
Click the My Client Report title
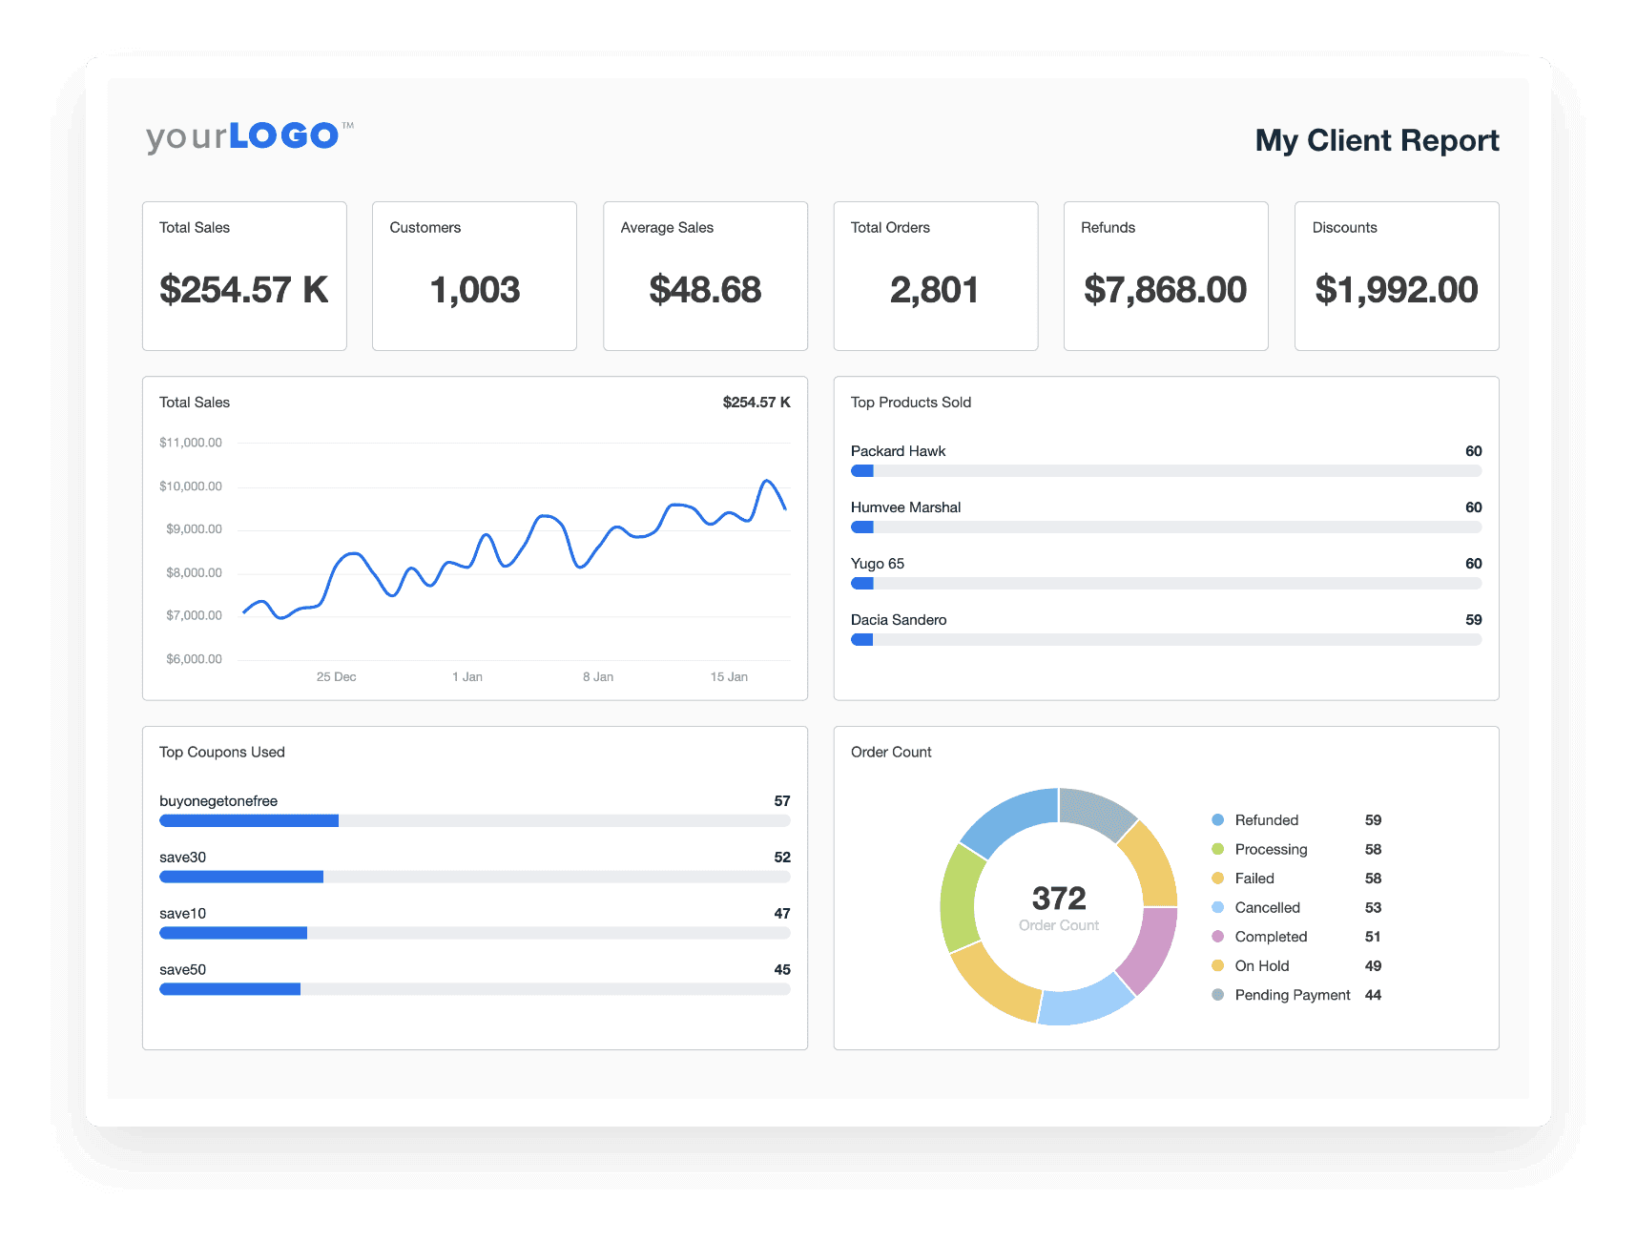click(x=1377, y=140)
